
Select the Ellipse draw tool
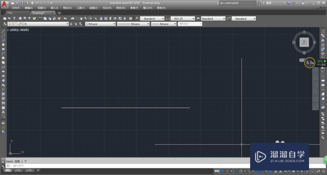tap(3, 72)
